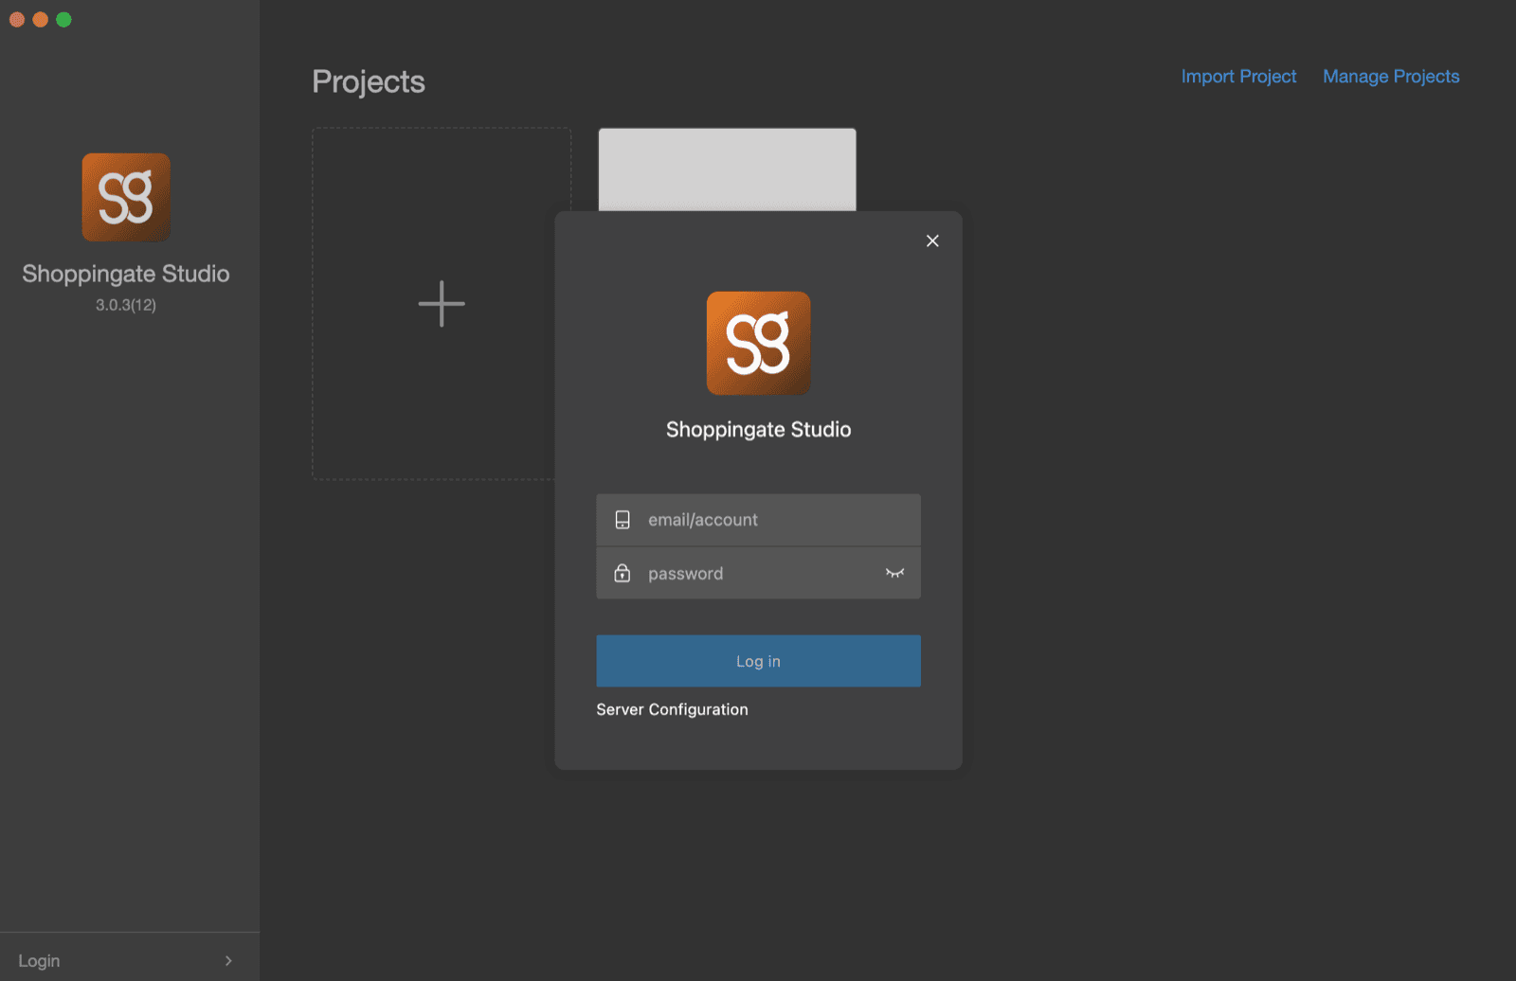Click the Projects heading
The height and width of the screenshot is (981, 1516).
[x=369, y=81]
